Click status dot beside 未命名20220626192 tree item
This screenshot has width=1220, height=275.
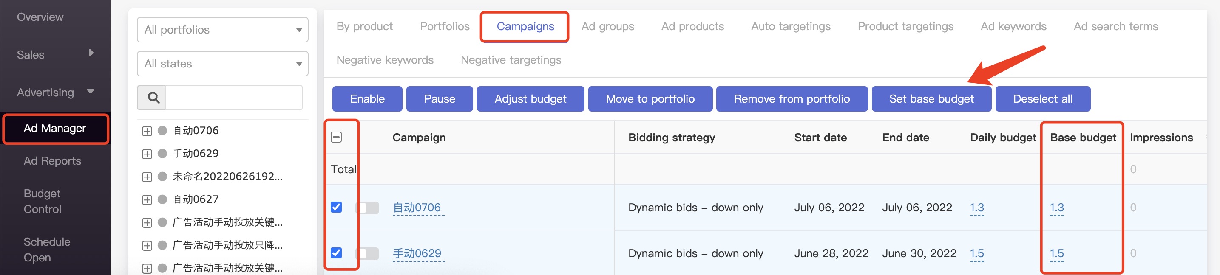pos(162,177)
